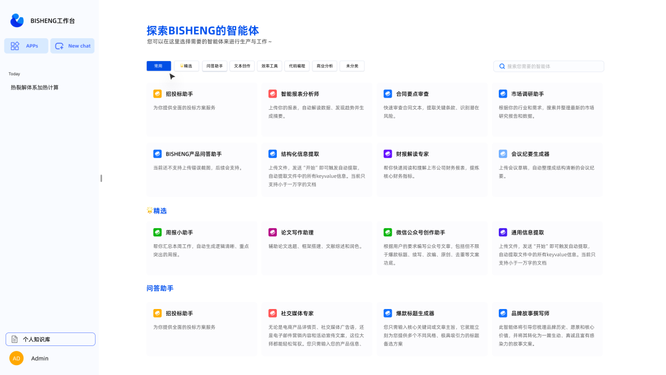
Task: Click the 结构化信息提取 agent icon
Action: [273, 154]
